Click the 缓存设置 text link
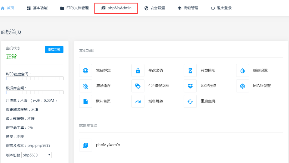The height and width of the screenshot is (163, 289). click(x=260, y=70)
